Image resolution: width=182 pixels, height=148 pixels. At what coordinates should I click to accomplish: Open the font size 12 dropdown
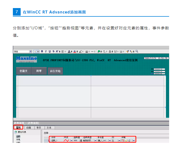click(x=38, y=51)
